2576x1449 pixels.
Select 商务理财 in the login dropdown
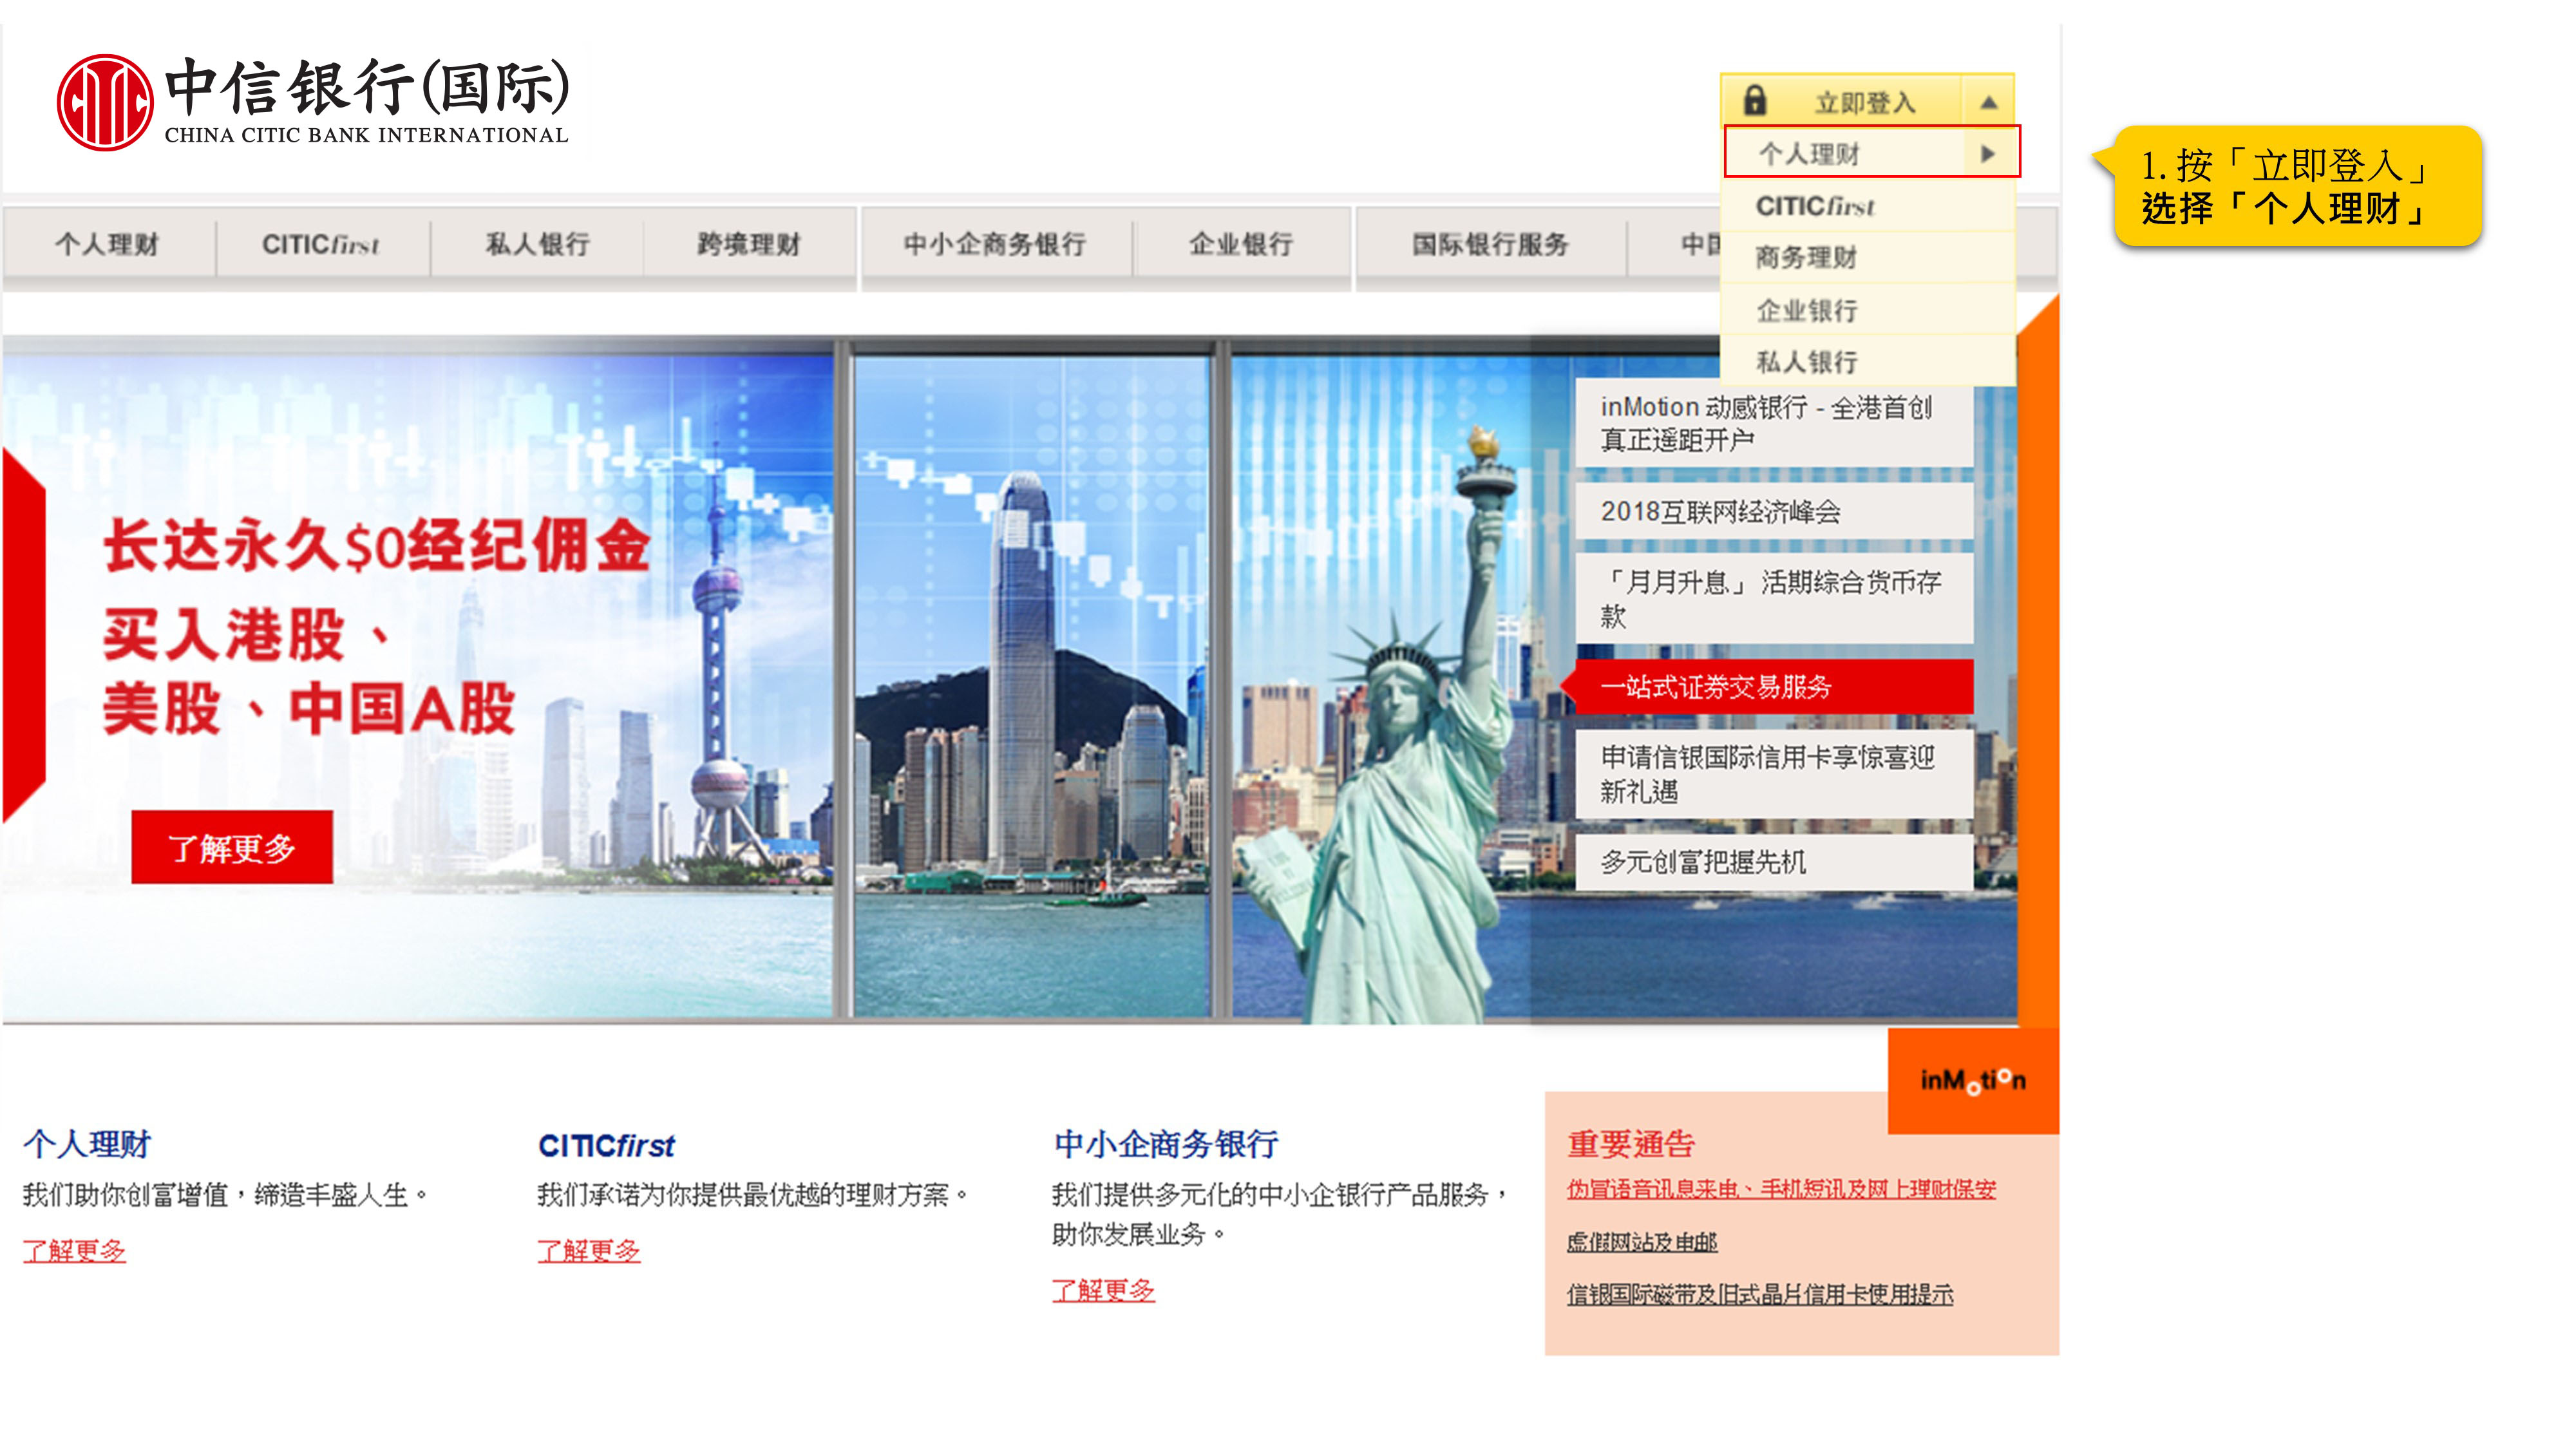click(x=1867, y=258)
